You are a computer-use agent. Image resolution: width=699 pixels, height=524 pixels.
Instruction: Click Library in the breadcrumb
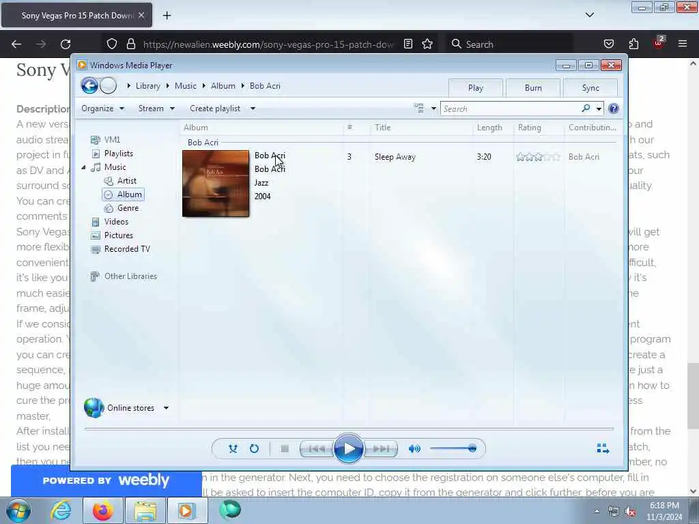148,86
